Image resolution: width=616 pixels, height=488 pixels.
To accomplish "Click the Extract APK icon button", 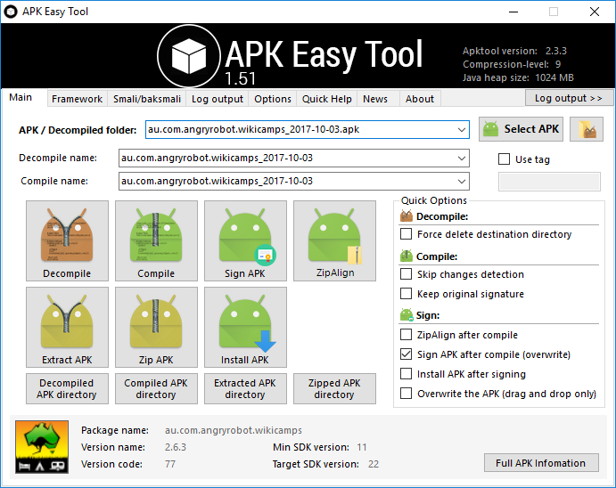I will tap(67, 327).
